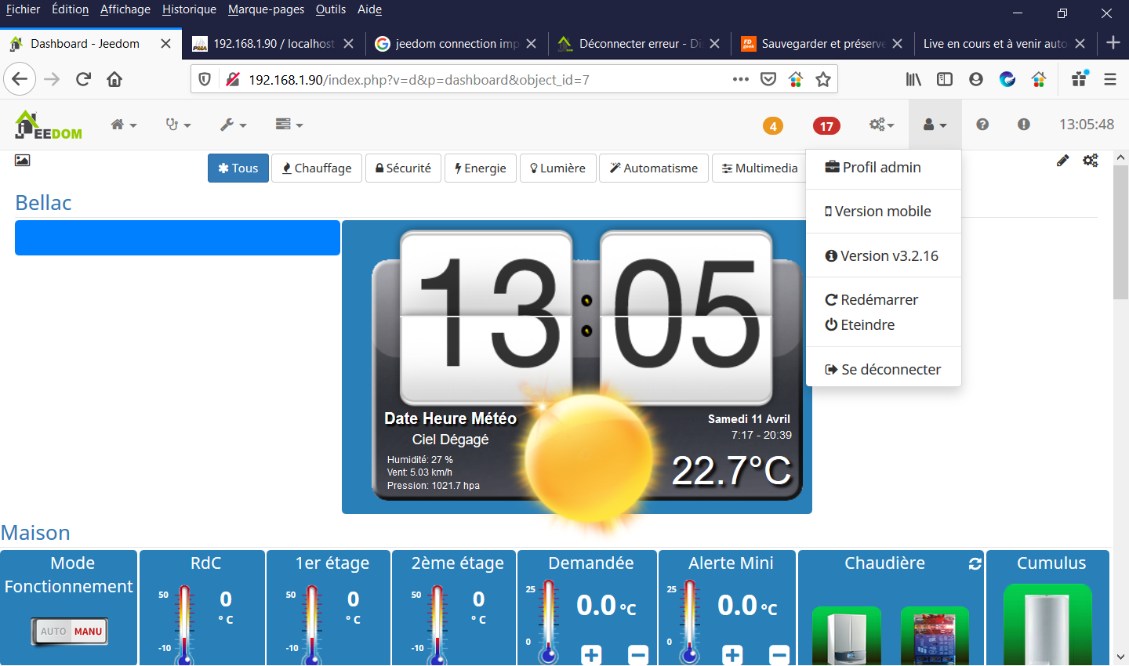
Task: Refresh the Chaudière widget
Action: 975,564
